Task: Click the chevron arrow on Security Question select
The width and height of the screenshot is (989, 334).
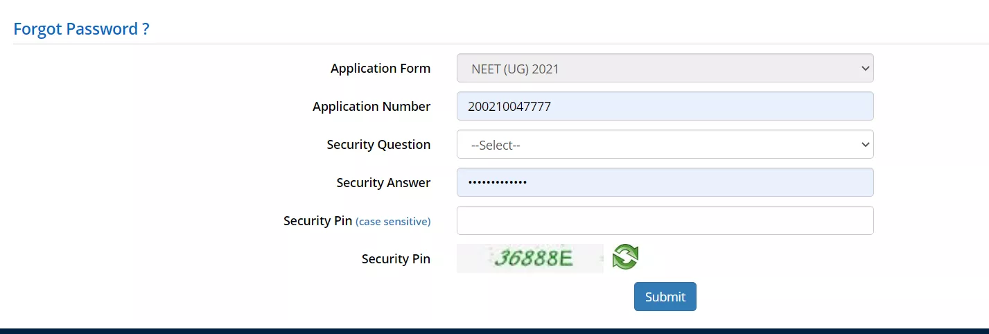Action: [864, 145]
